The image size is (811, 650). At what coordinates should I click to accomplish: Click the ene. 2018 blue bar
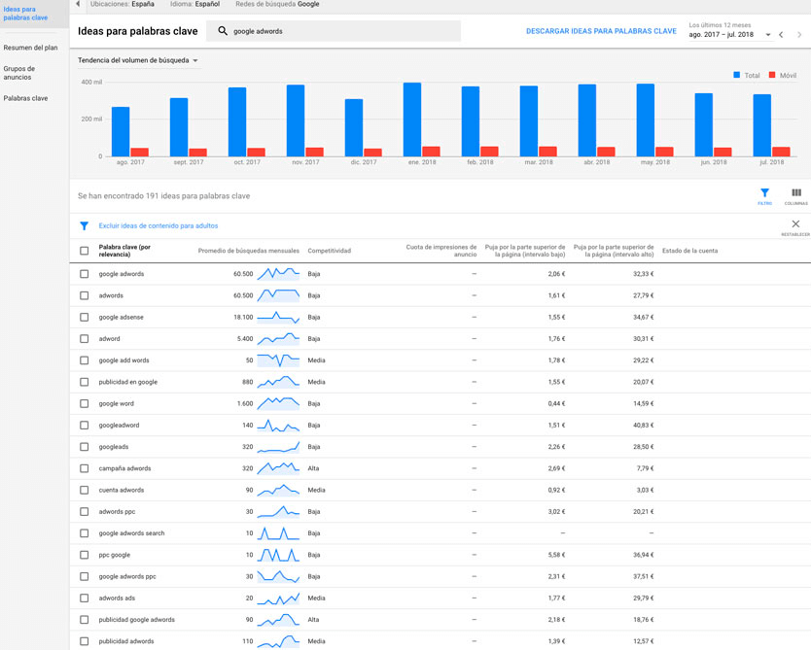pos(412,120)
